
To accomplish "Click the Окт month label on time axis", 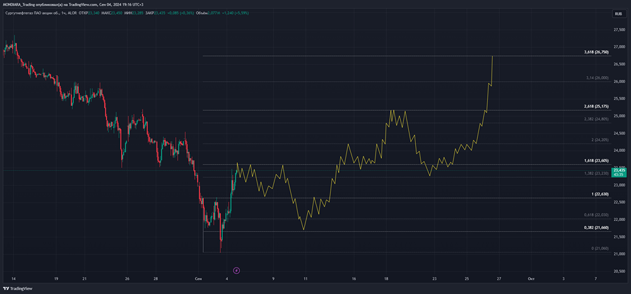I will click(x=531, y=279).
